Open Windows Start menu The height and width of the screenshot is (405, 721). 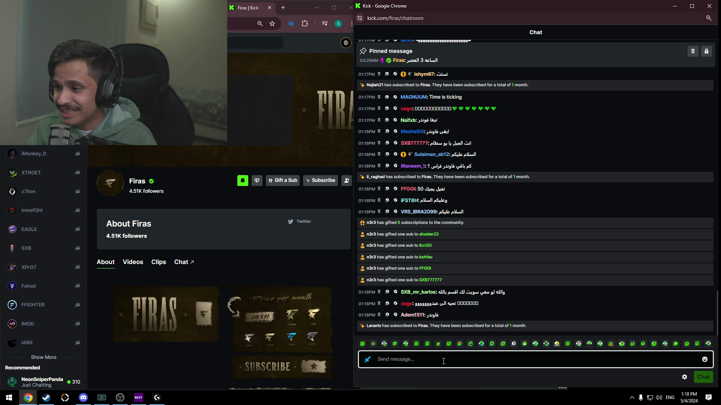click(9, 397)
